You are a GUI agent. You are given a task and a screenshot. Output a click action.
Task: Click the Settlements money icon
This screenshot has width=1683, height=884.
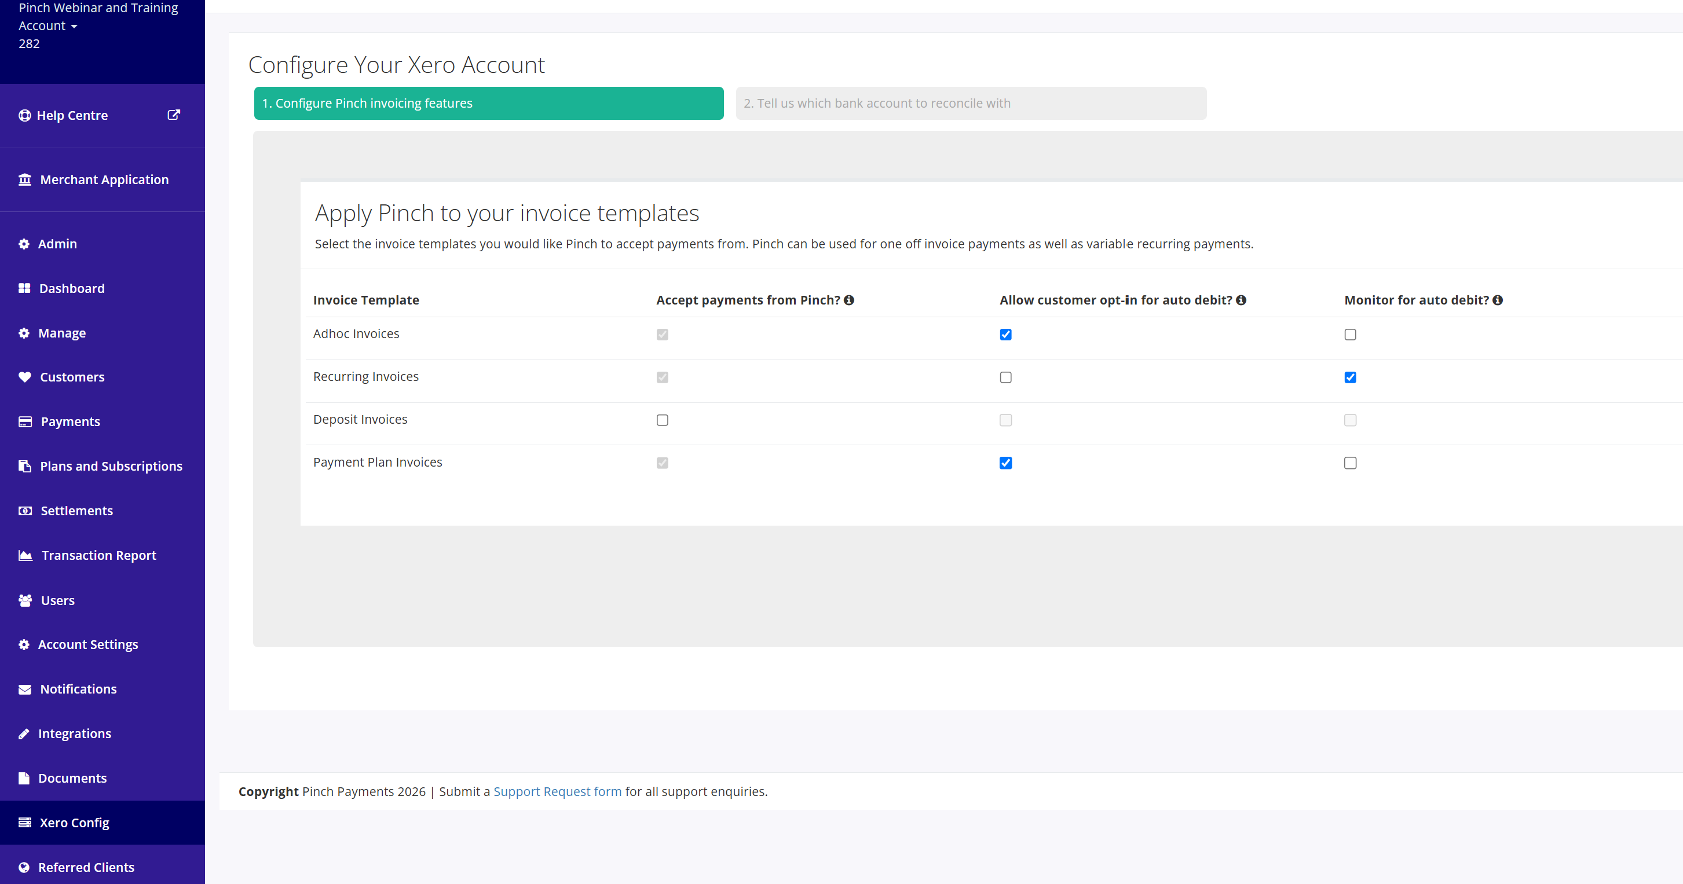[25, 511]
